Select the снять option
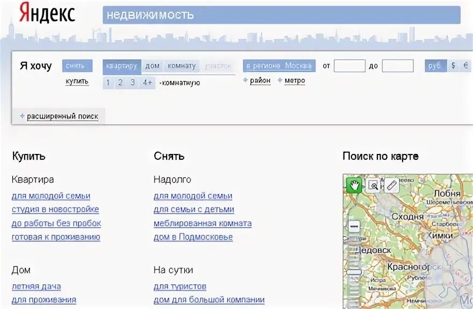473x309 pixels. pyautogui.click(x=77, y=66)
